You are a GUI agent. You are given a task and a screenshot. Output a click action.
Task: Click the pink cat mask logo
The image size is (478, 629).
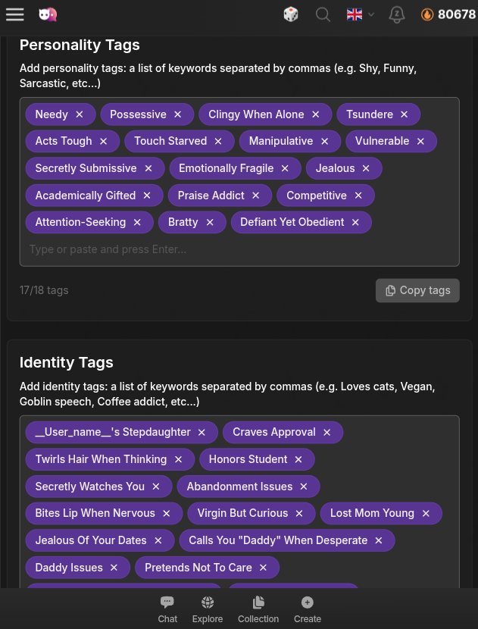click(x=48, y=14)
